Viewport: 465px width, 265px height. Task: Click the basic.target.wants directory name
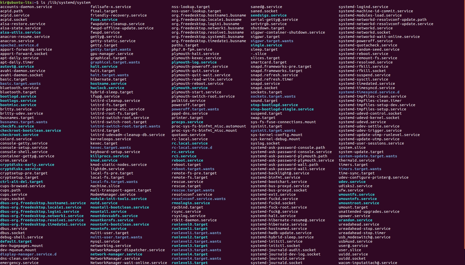(x=21, y=84)
